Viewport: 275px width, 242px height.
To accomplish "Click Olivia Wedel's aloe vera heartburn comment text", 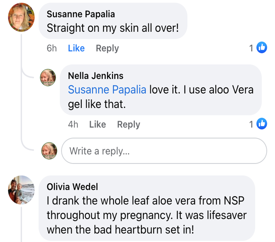I will [146, 215].
